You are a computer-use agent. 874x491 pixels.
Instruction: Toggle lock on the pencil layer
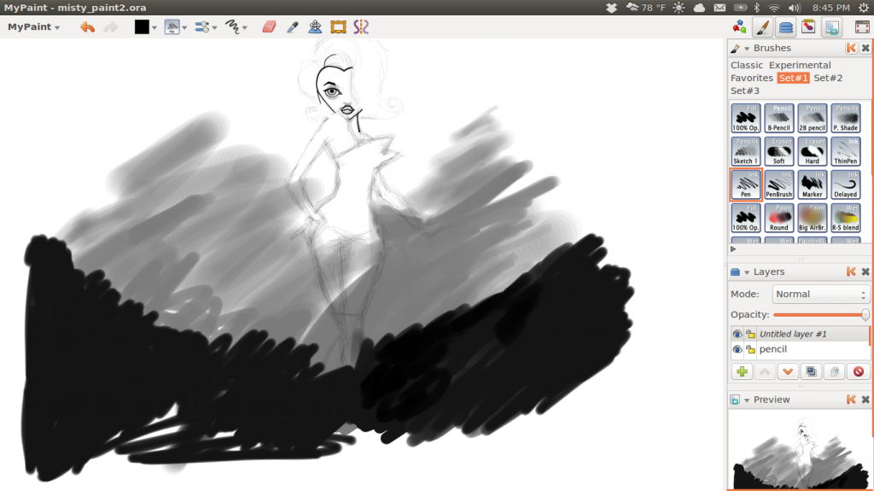tap(751, 349)
